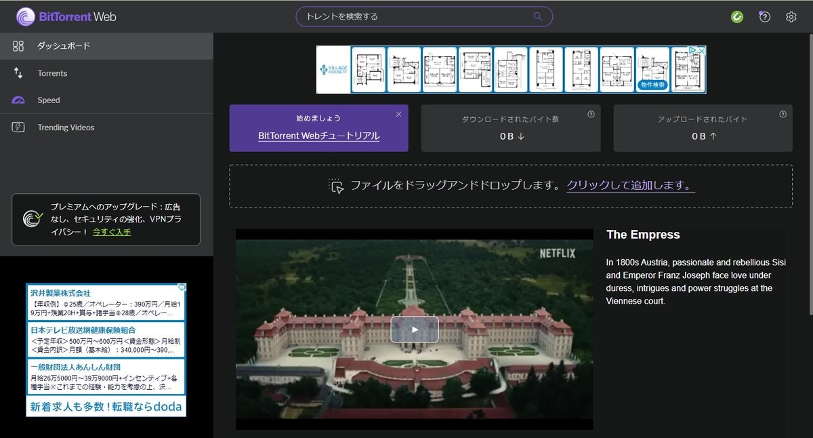The height and width of the screenshot is (438, 813).
Task: Open the settings gear icon
Action: pos(791,17)
